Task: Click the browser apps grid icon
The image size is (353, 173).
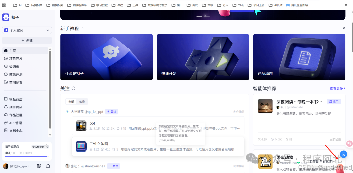Action: click(4, 5)
